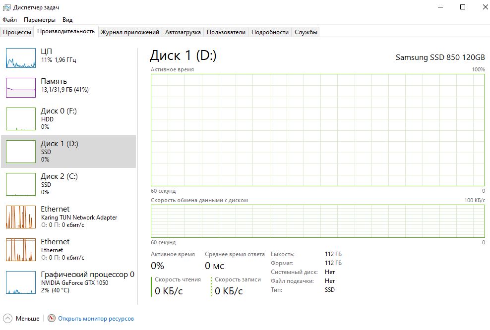
Task: Select the NVIDIA GeForce GTX 1050 graph icon
Action: [21, 282]
